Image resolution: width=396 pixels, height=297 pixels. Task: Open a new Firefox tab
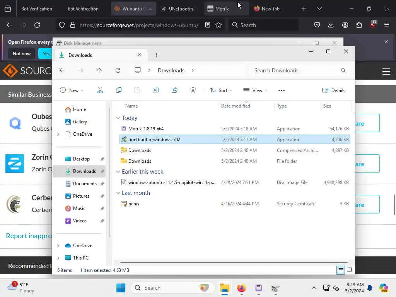[304, 9]
